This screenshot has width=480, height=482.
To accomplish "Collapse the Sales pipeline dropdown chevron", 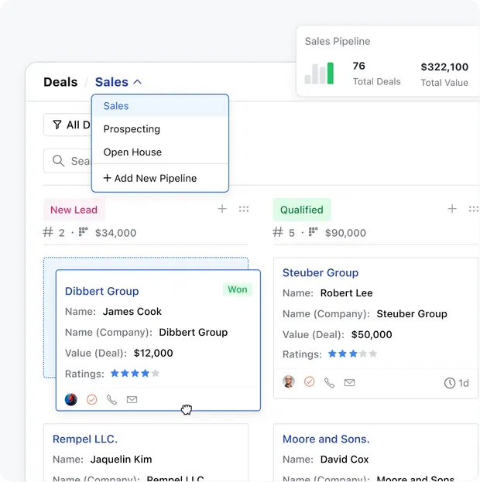I will tap(137, 82).
